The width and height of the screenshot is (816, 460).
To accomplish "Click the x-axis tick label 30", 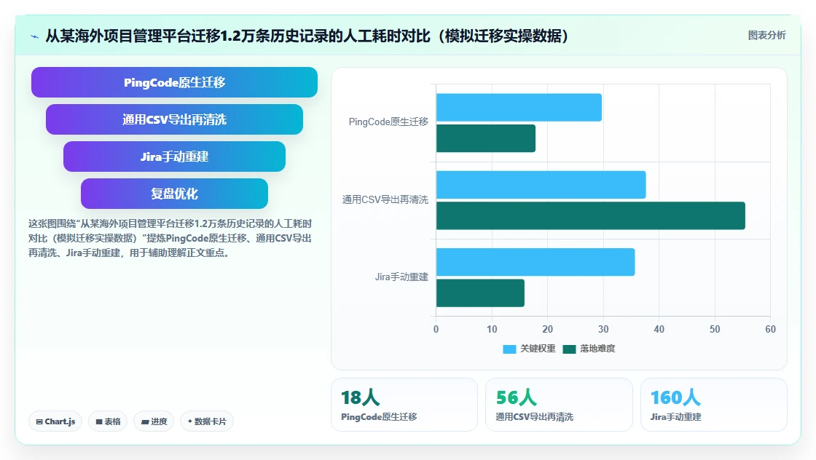I will pos(603,329).
